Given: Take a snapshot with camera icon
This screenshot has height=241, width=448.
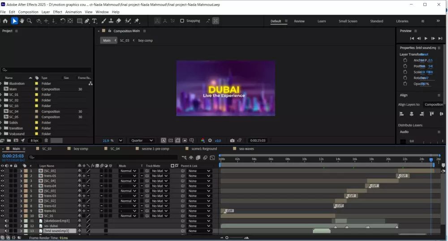Looking at the screenshot, I should tap(232, 141).
